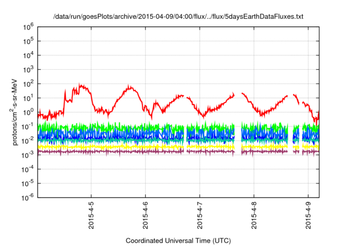
Task: Click the file path title at top
Action: click(x=178, y=16)
